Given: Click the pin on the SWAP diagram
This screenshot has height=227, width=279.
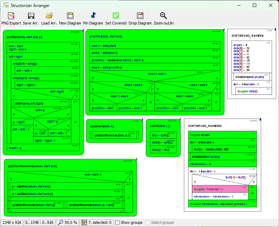Looking at the screenshot, I should coord(180,120).
